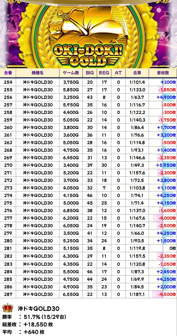
Task: Sort by the REG column header
Action: pyautogui.click(x=104, y=73)
